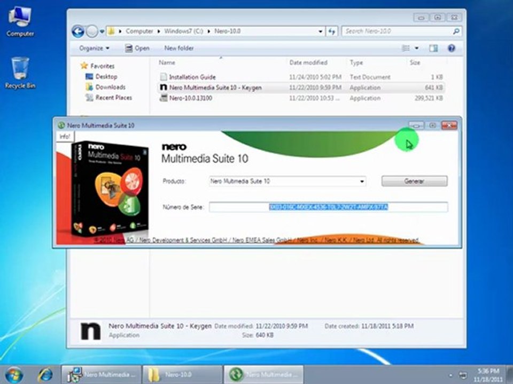Minimize the keygen window
This screenshot has width=513, height=384.
[416, 125]
